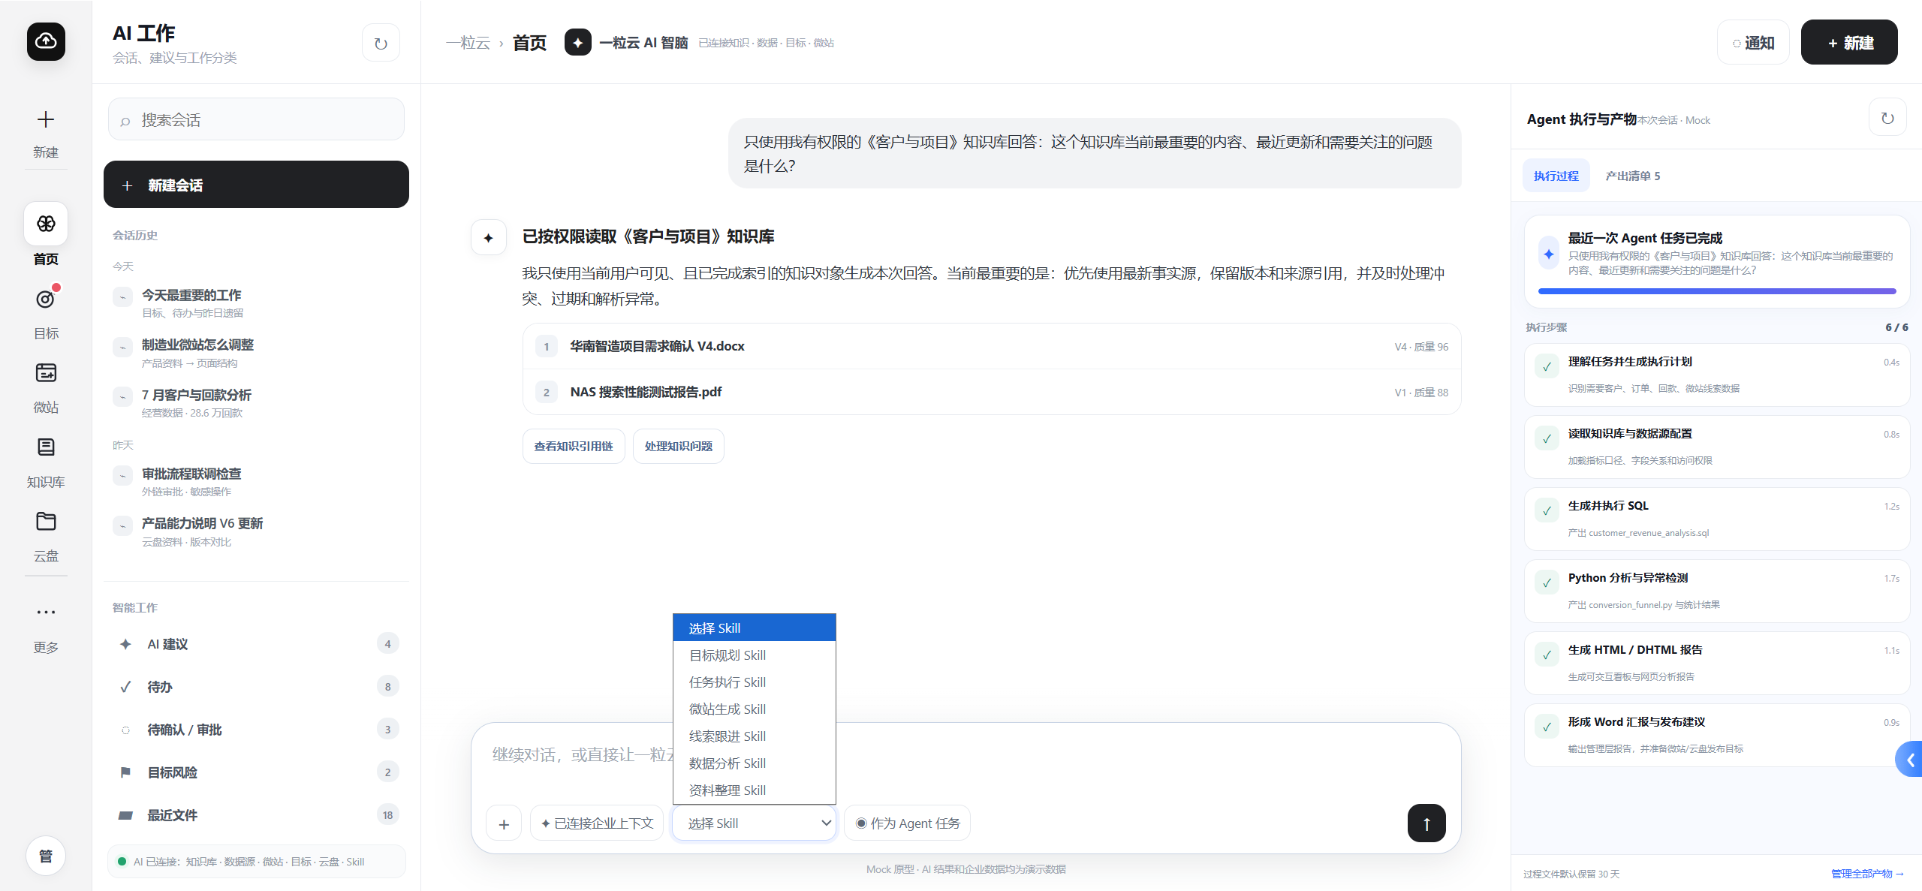Click the attach plus icon in composer
Viewport: 1922px width, 891px height.
(x=504, y=823)
